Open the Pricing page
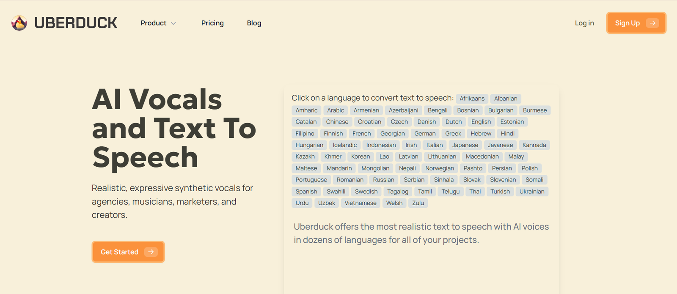 coord(212,23)
